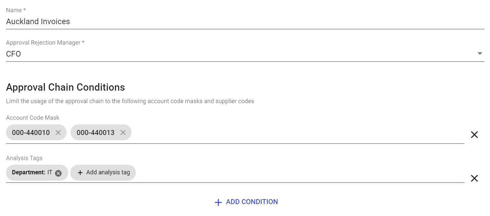Click the X clearing the Analysis Tags row
Screen dimensions: 490x216
coord(474,178)
